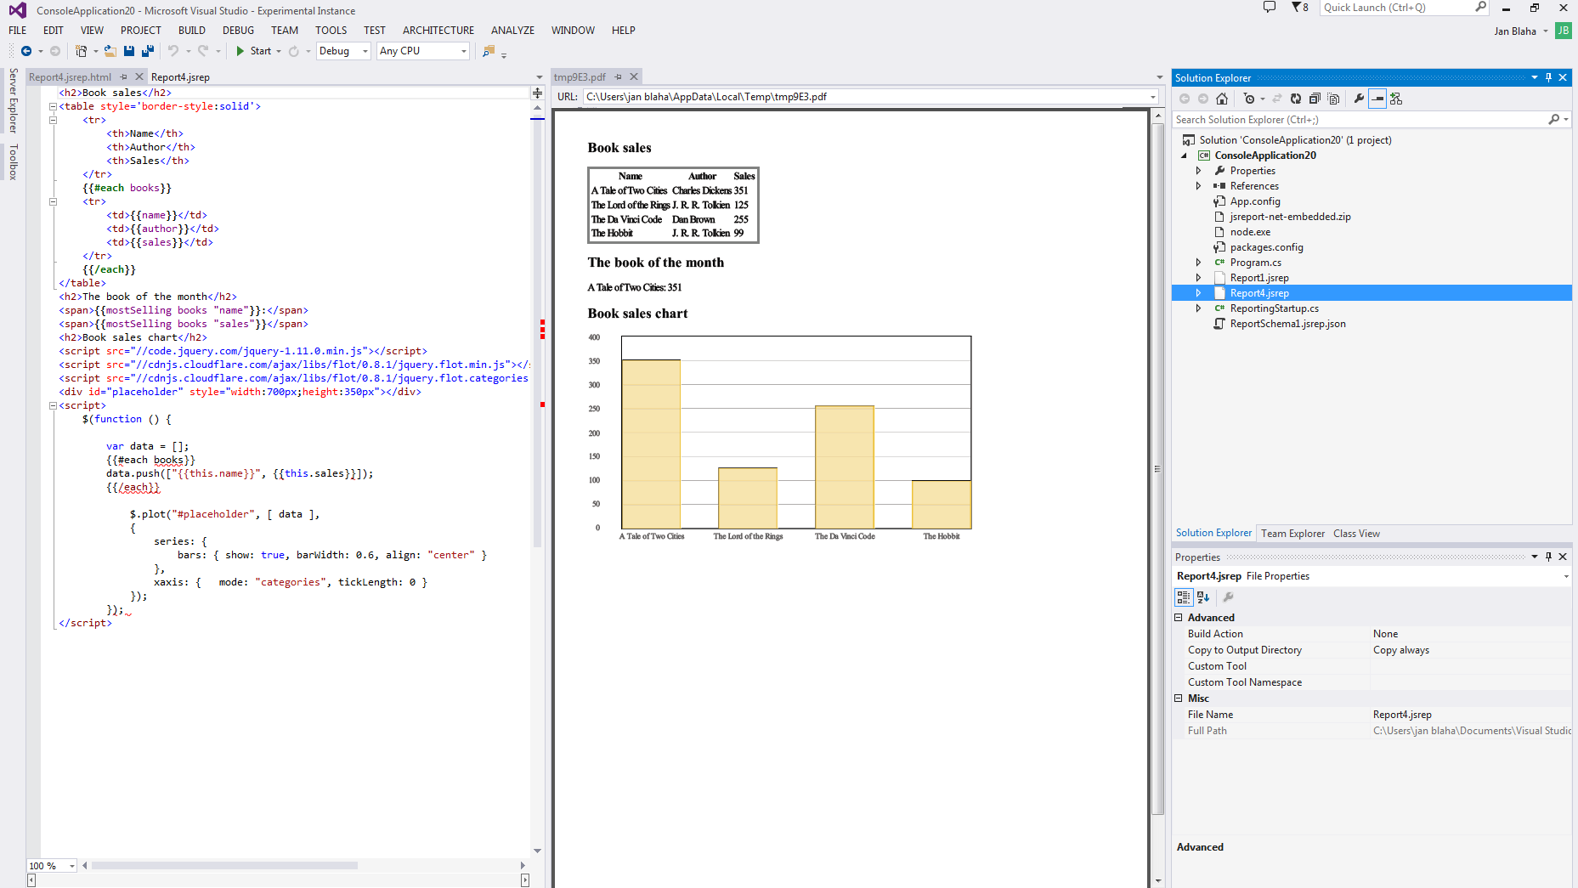Viewport: 1578px width, 888px height.
Task: Open the FILE menu
Action: [18, 30]
